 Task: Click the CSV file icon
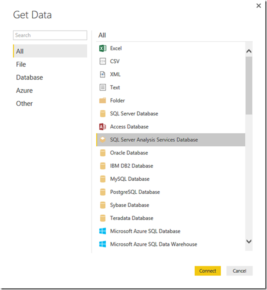coord(102,61)
